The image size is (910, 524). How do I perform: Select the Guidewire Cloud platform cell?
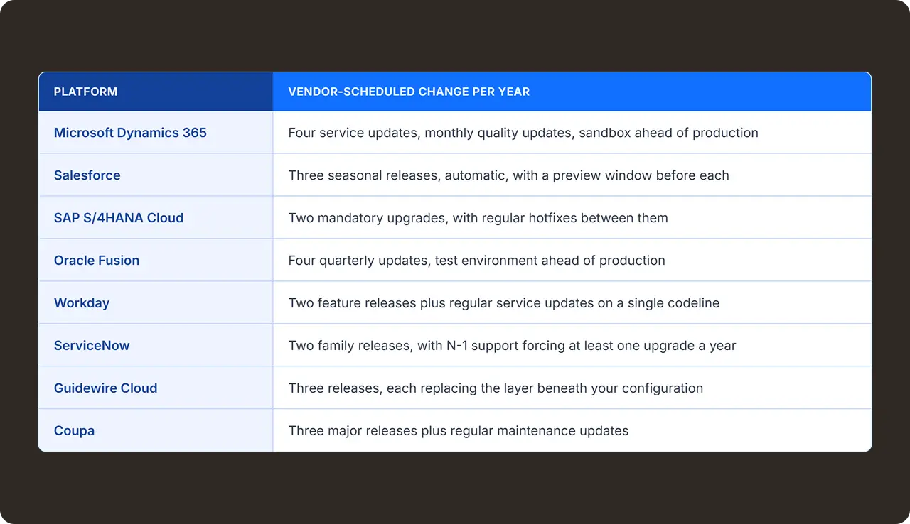pos(156,388)
